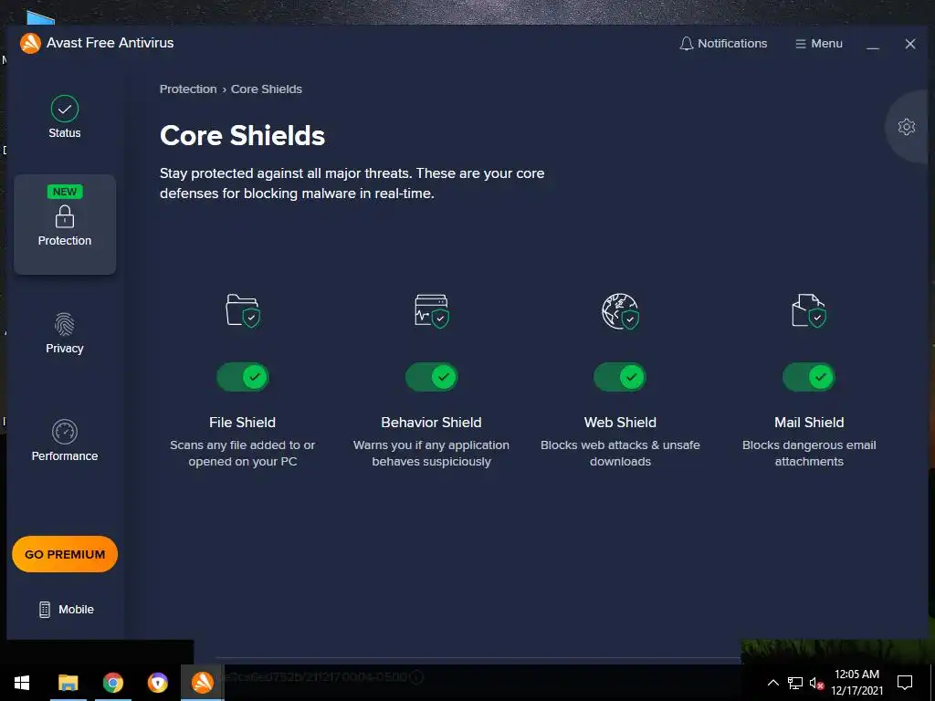The width and height of the screenshot is (935, 701).
Task: Click the Web Shield globe icon
Action: click(x=620, y=310)
